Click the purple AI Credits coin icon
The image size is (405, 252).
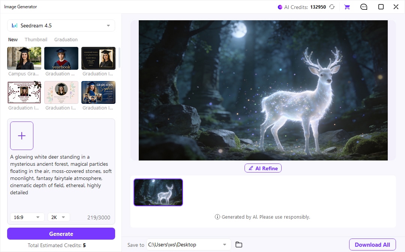280,7
